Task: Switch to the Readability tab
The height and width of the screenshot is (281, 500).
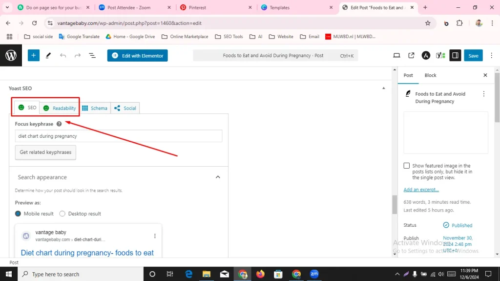Action: coord(60,108)
